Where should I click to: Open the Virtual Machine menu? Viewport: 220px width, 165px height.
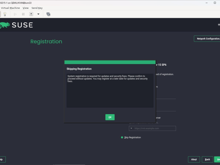tap(10, 8)
